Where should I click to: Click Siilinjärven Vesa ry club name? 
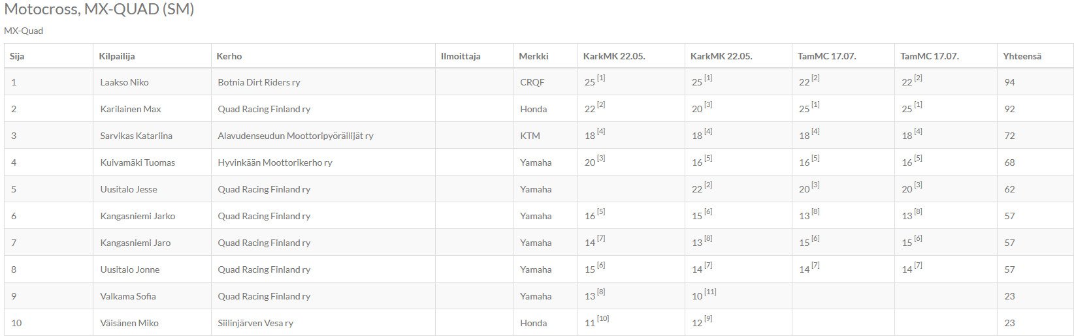[x=255, y=323]
